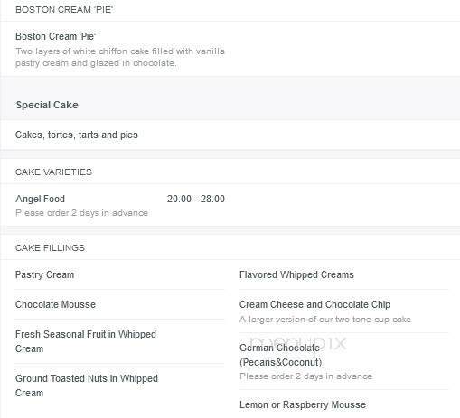Open the Angel Food cake item

click(x=40, y=199)
